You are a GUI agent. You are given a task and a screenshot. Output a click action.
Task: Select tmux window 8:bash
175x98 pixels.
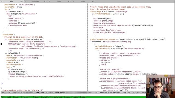83,97
